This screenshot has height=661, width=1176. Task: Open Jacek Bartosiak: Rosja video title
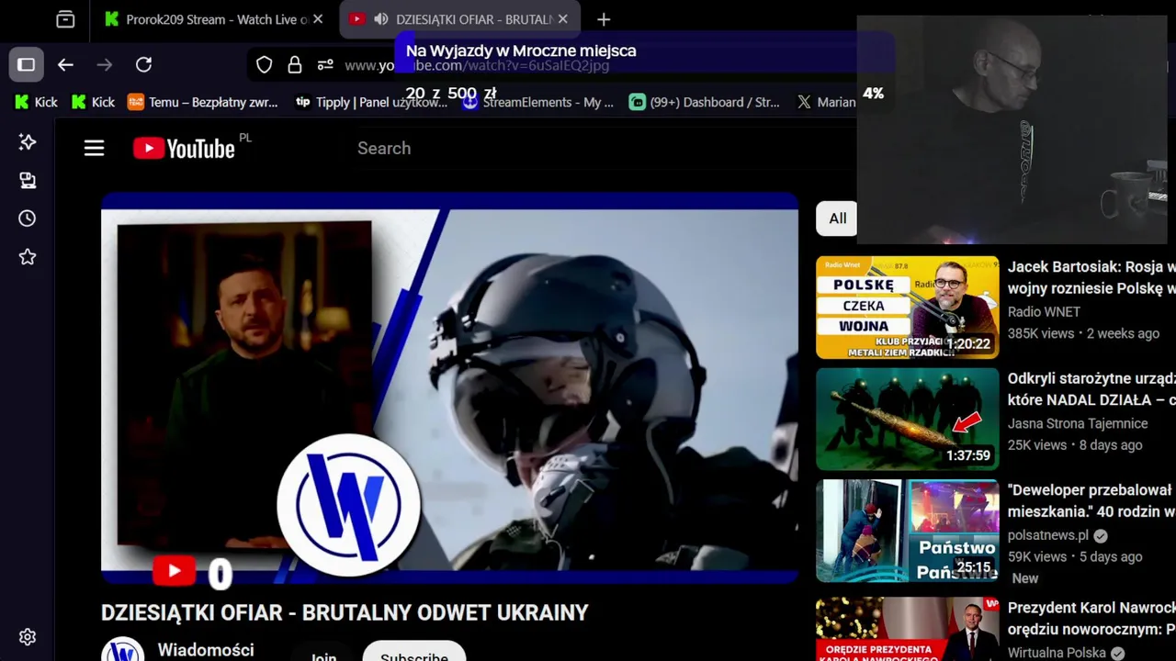(x=1091, y=277)
